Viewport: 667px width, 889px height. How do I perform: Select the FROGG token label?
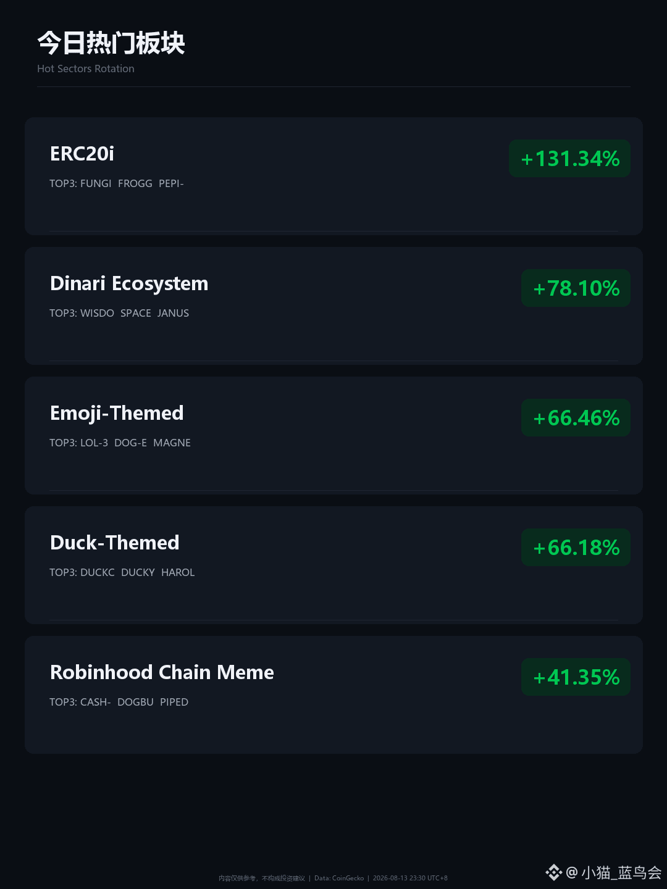tap(135, 183)
